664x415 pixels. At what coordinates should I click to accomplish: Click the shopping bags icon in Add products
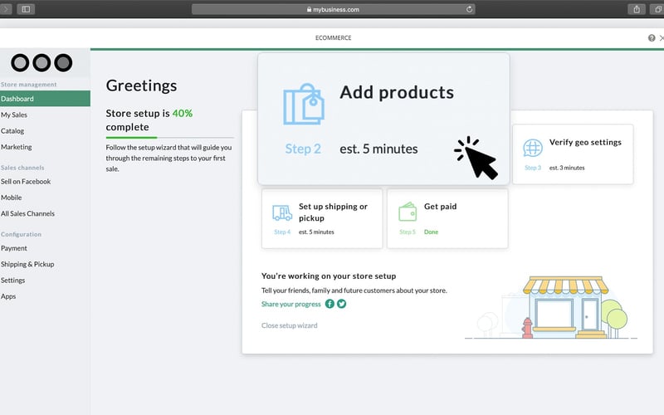(304, 105)
